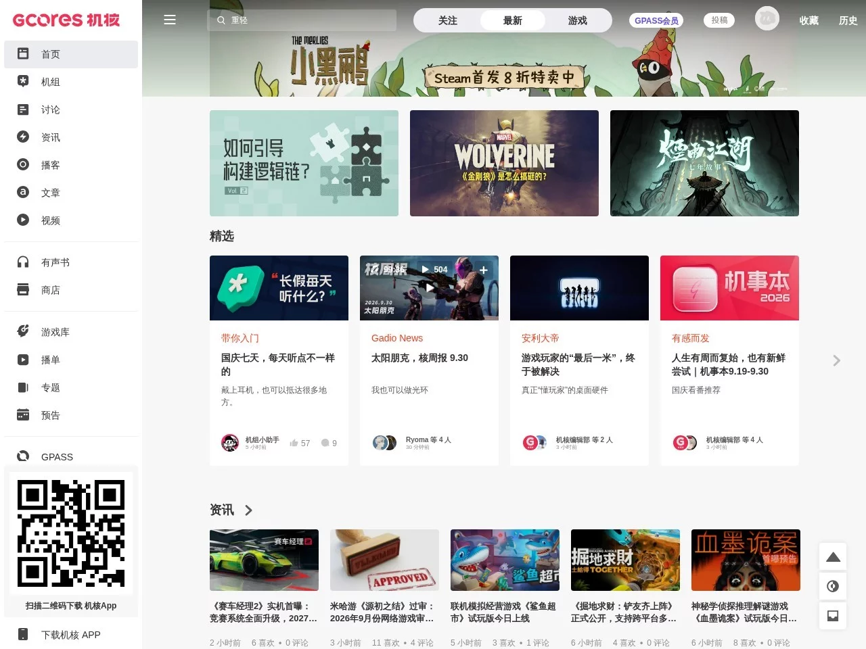Click the search magnifier icon
The width and height of the screenshot is (866, 649).
click(x=221, y=20)
